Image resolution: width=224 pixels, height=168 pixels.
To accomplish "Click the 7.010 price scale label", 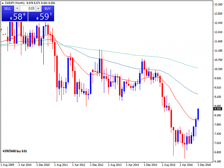I will tap(218, 143).
